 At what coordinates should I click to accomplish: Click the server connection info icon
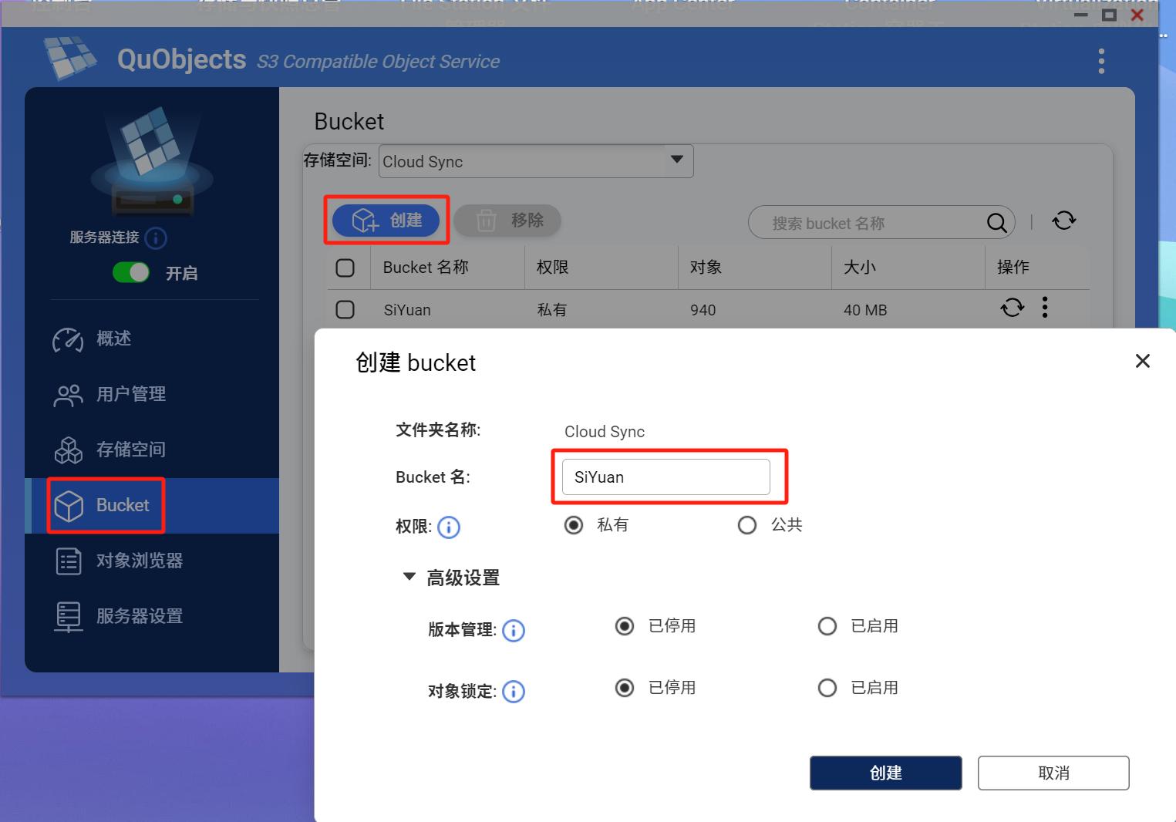(x=156, y=238)
